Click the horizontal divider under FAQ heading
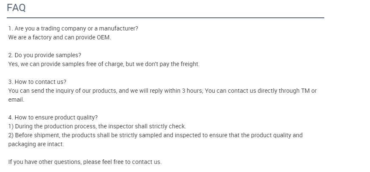370x172 pixels. [x=166, y=18]
